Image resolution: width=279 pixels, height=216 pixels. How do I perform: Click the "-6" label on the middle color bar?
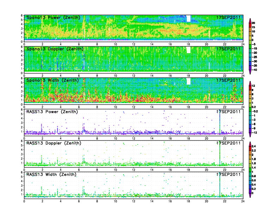[x=254, y=124]
